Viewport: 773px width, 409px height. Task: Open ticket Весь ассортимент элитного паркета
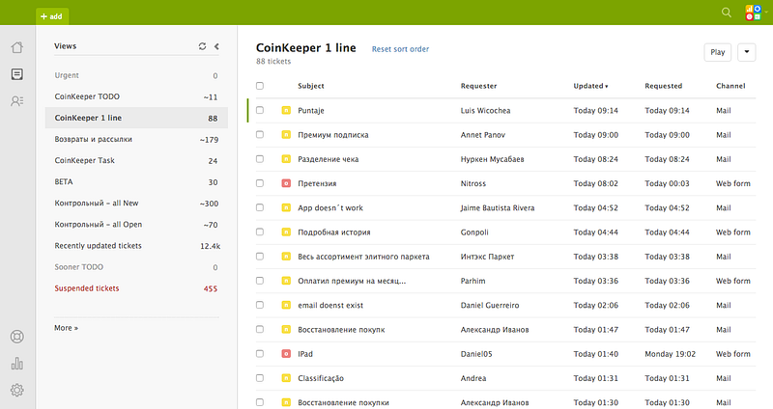(x=363, y=257)
